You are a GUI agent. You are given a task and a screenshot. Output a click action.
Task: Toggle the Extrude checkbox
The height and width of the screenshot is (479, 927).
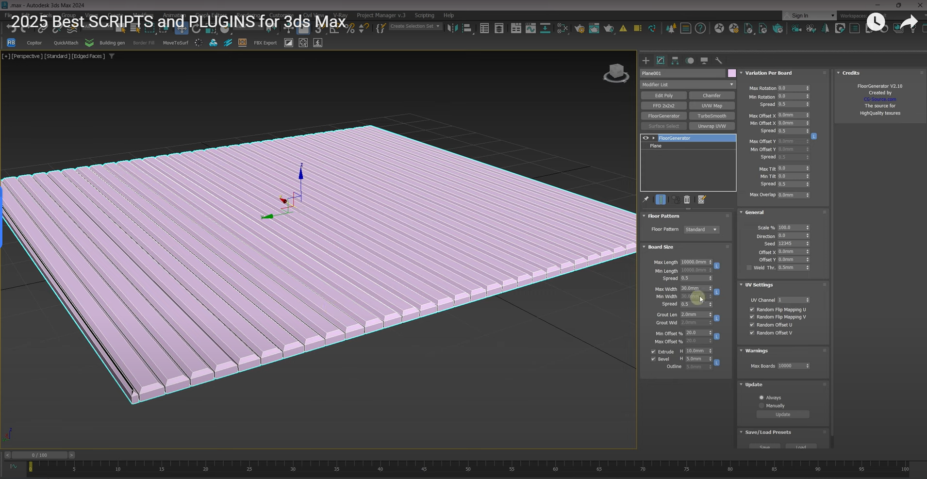[x=653, y=351]
